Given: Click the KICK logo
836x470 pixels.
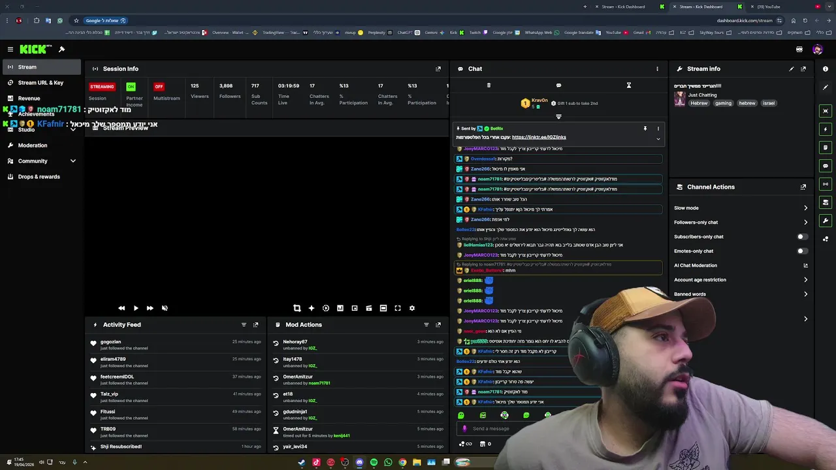Looking at the screenshot, I should tap(33, 50).
